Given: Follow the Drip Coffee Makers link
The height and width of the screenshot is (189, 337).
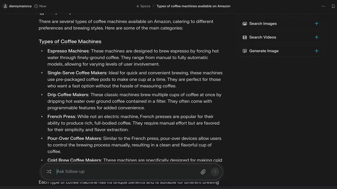Looking at the screenshot, I should [68, 95].
